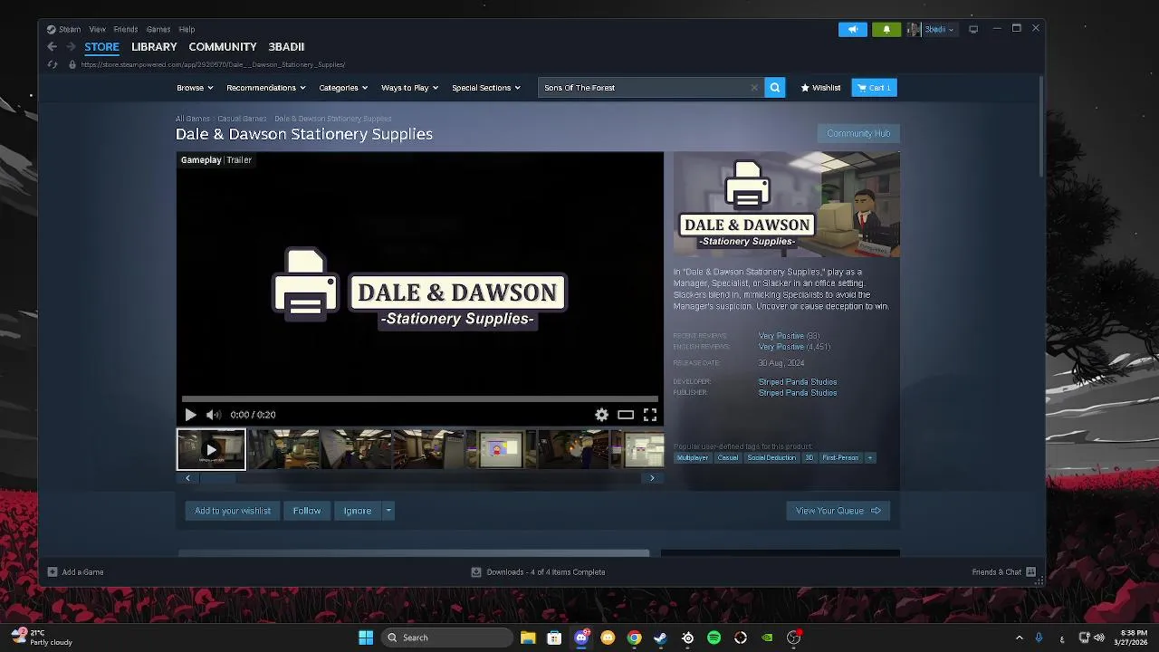Select the first trailer thumbnail
Viewport: 1159px width, 652px height.
[x=211, y=450]
